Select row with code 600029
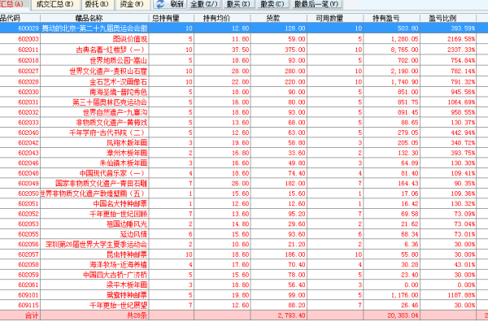This screenshot has width=488, height=326. pos(244,28)
